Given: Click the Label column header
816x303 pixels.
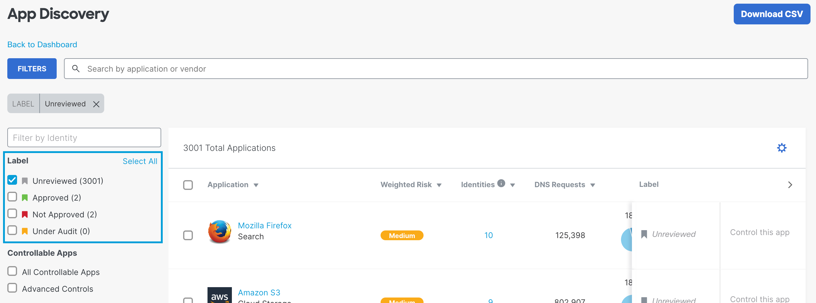Looking at the screenshot, I should coord(648,184).
